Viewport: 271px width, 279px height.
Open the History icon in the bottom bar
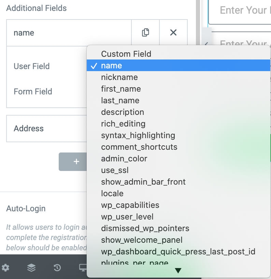pyautogui.click(x=57, y=268)
